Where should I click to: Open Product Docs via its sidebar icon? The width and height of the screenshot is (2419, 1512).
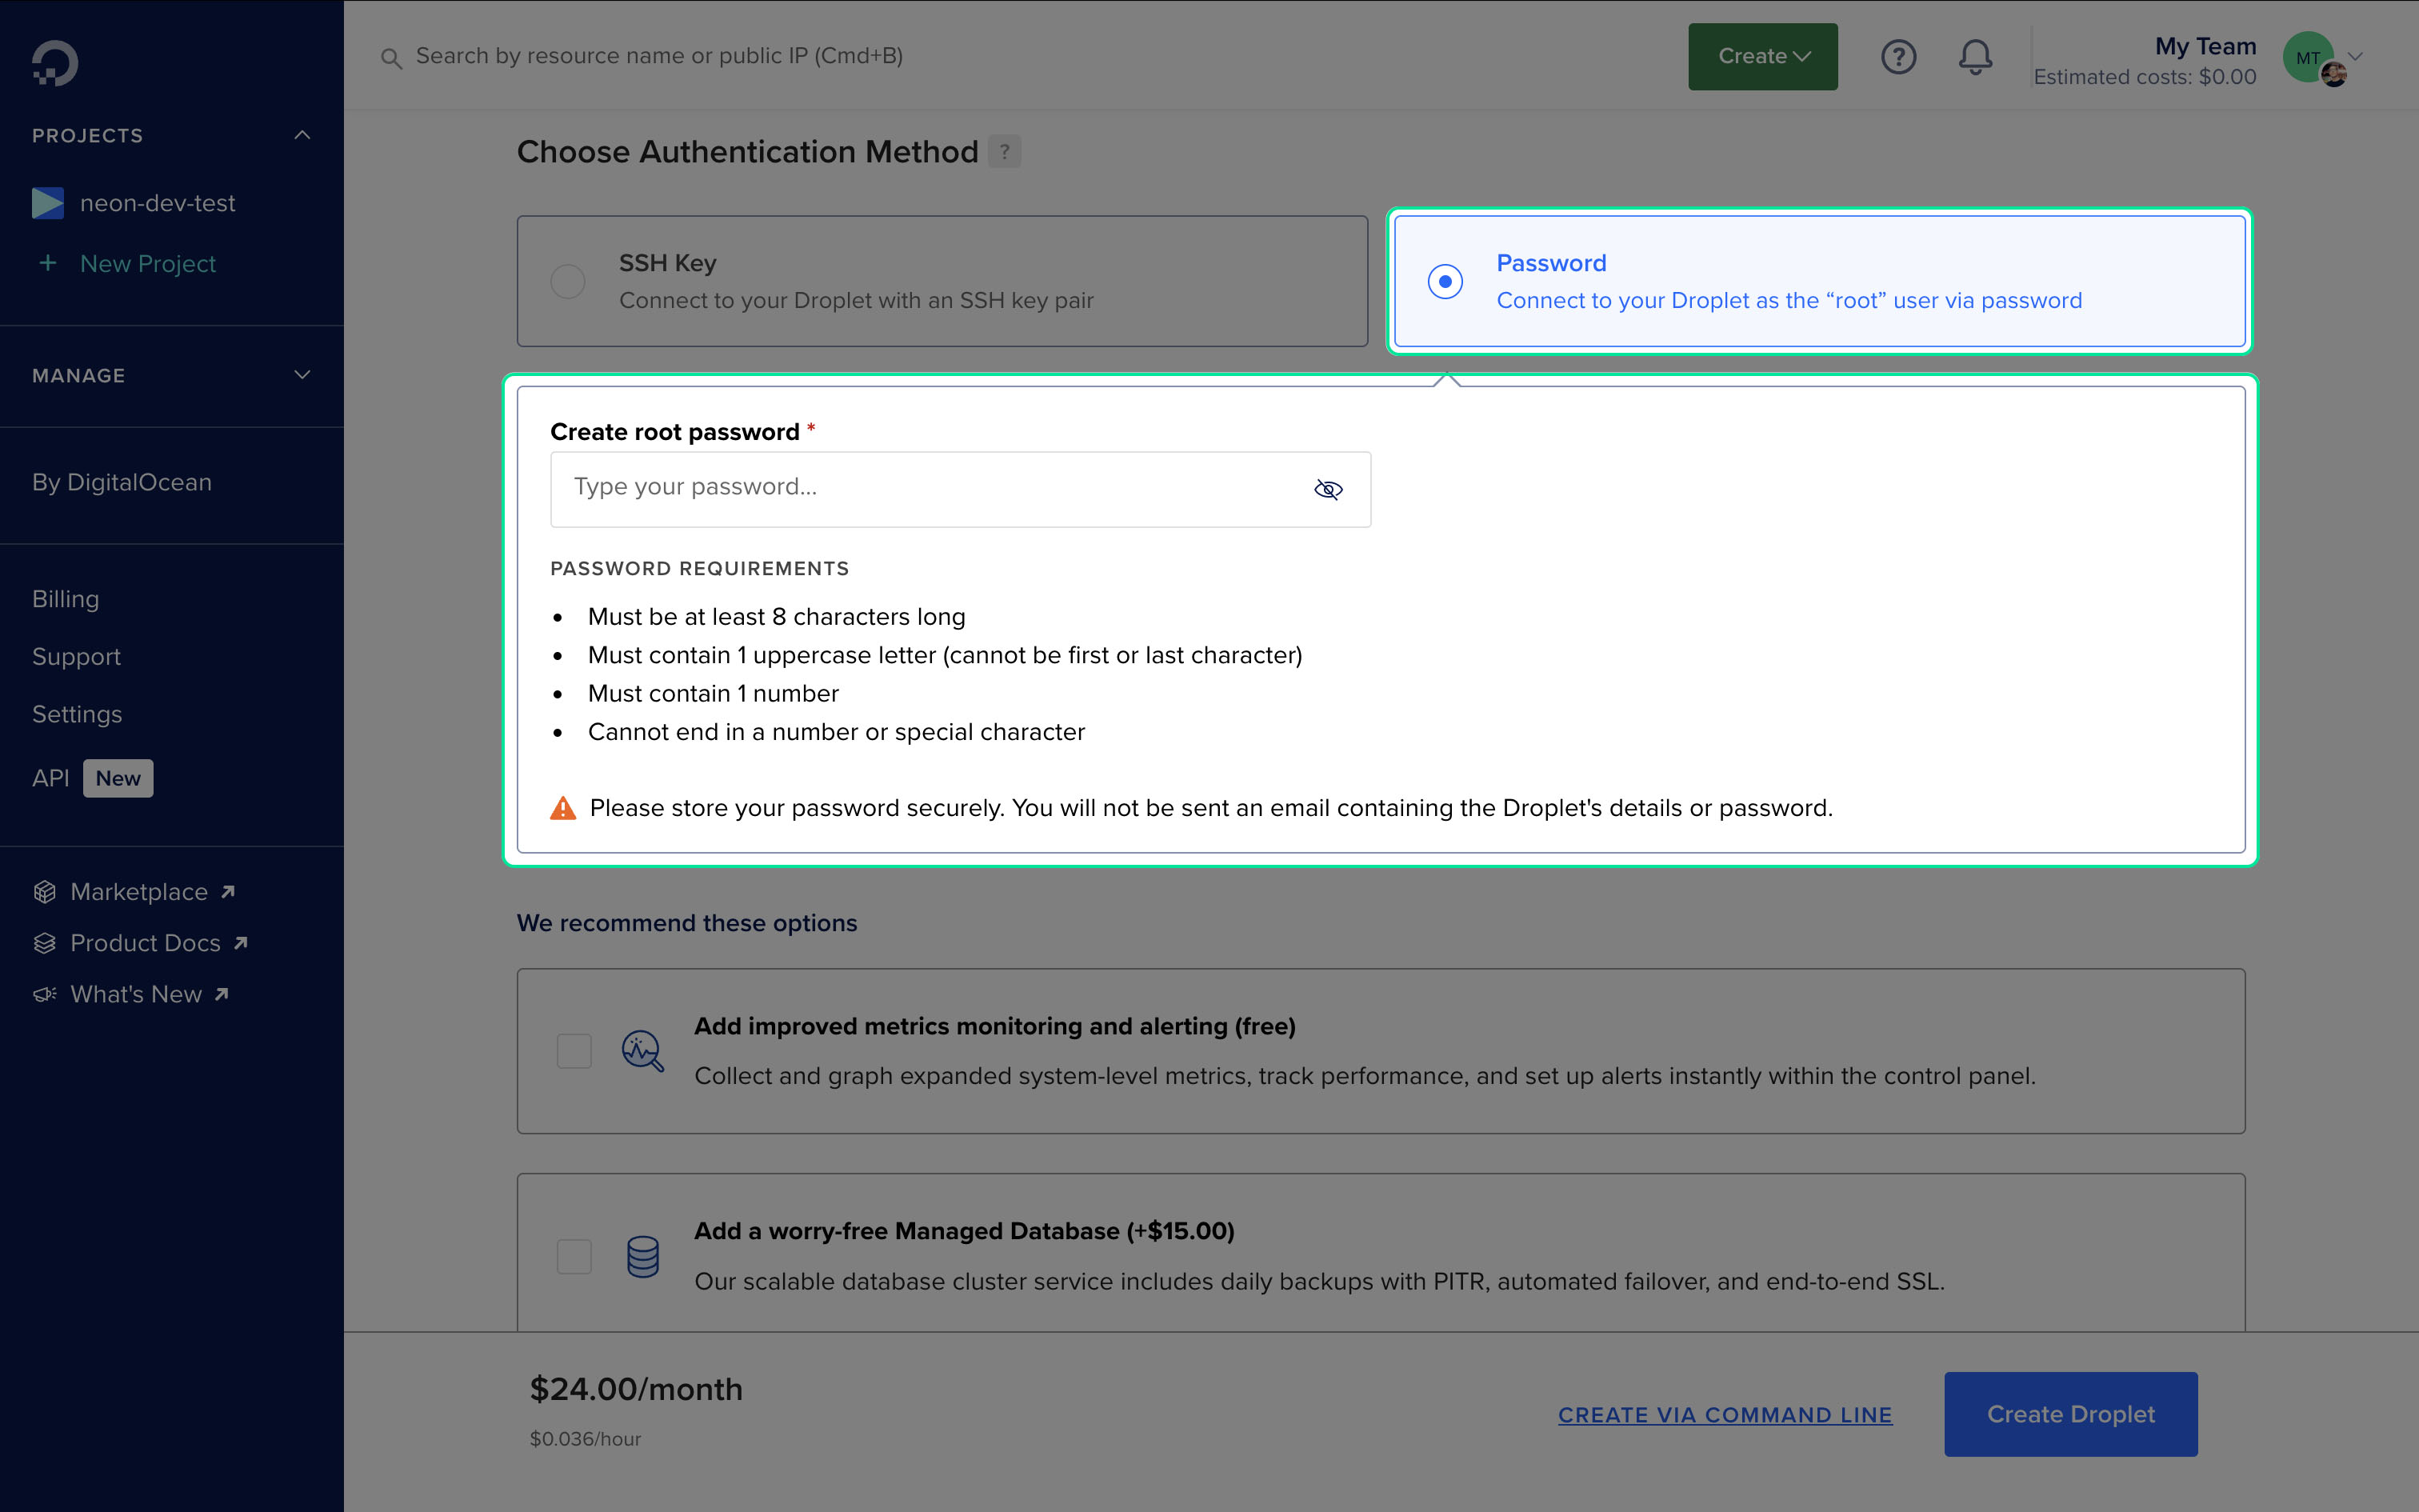coord(45,942)
